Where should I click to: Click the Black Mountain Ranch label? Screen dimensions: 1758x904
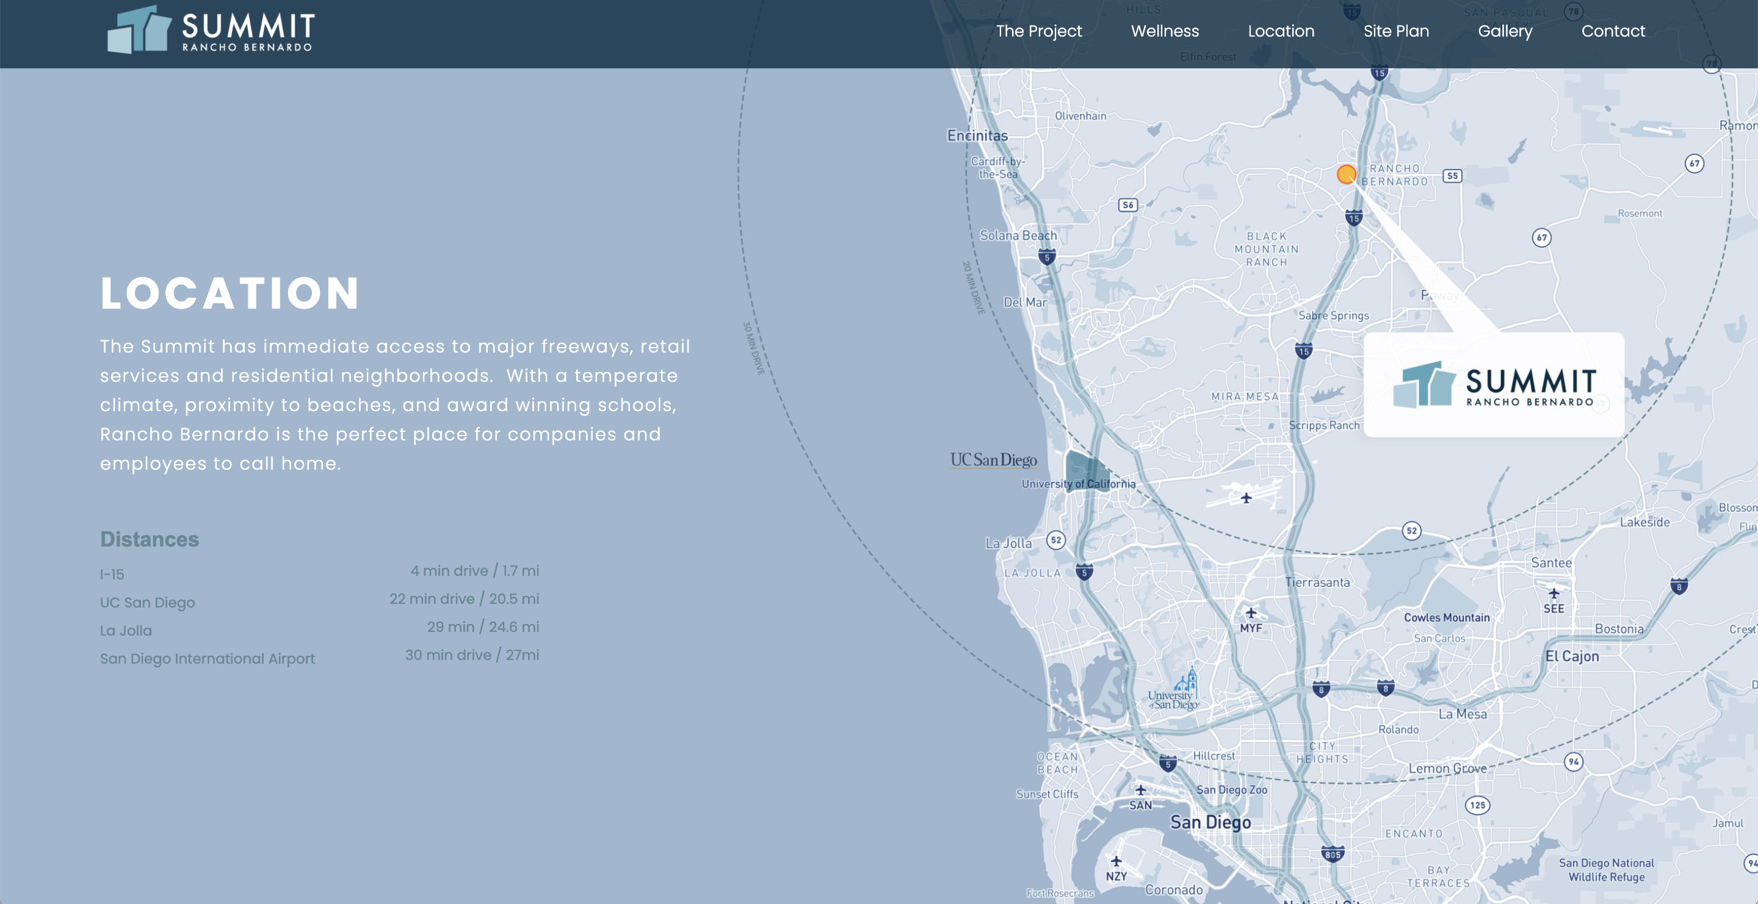(1266, 249)
